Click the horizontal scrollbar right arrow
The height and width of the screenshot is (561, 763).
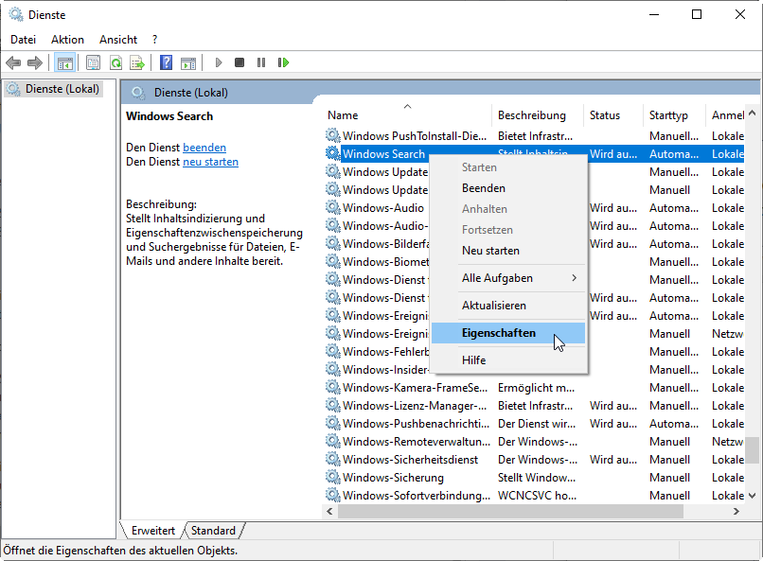coord(736,511)
